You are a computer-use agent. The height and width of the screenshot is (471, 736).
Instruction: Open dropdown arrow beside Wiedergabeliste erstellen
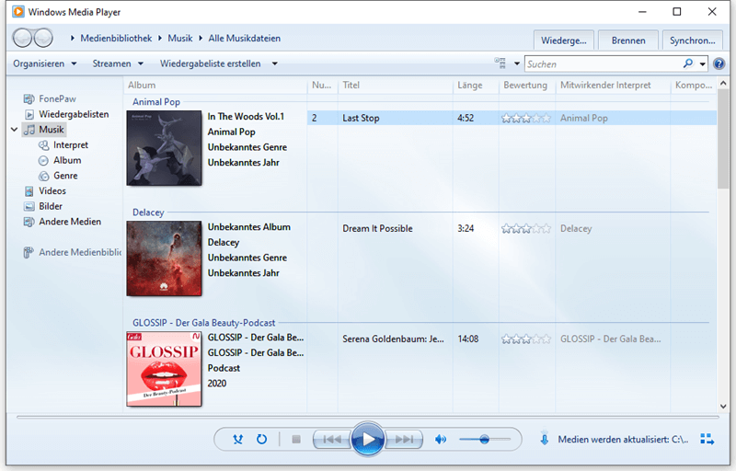(x=274, y=63)
